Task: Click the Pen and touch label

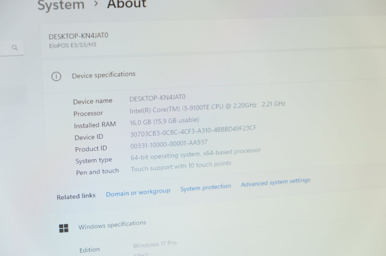Action: (97, 172)
